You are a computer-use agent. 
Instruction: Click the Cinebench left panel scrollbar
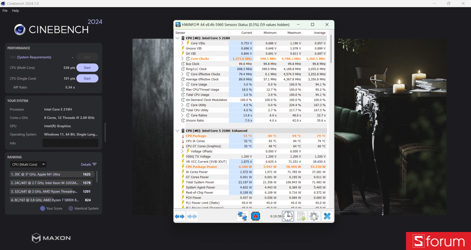pyautogui.click(x=105, y=132)
